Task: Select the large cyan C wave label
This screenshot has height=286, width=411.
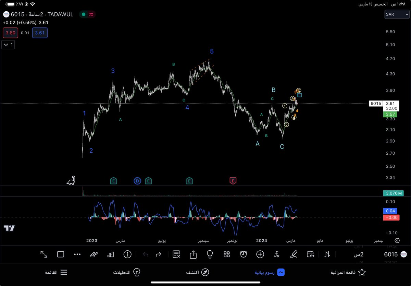Action: point(282,147)
